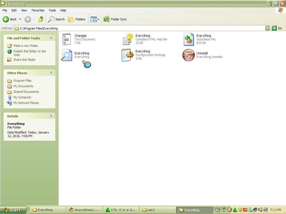Click the green Smadav triangle tray icon
The height and width of the screenshot is (214, 286).
[235, 210]
